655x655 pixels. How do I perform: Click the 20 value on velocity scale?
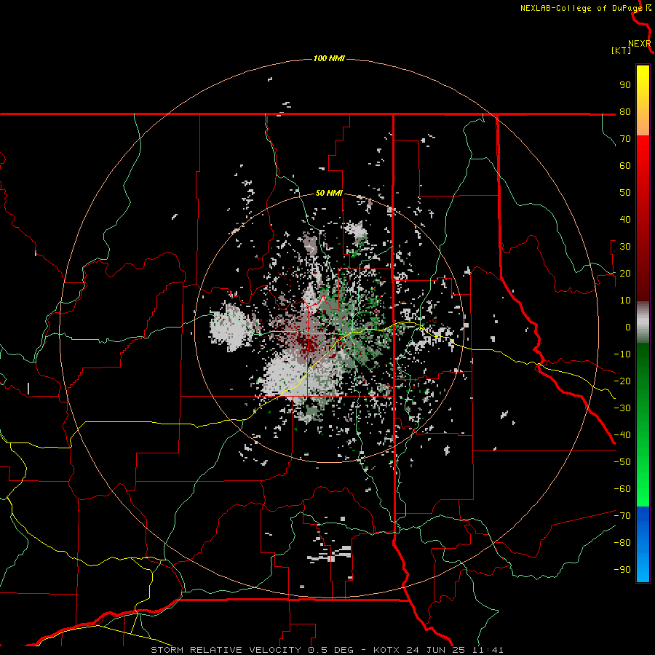point(625,274)
